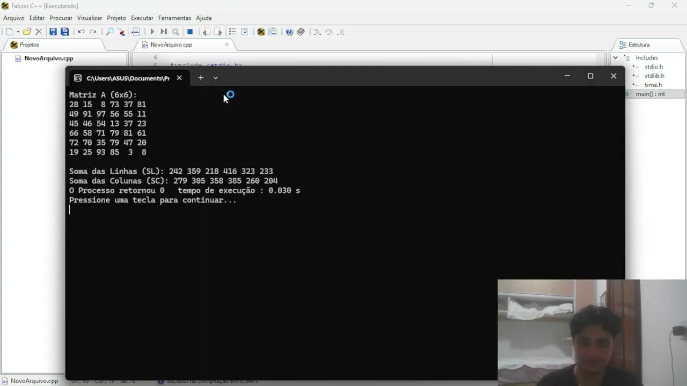Screen dimensions: 687x386
Task: Click the Save All icon
Action: 64,32
